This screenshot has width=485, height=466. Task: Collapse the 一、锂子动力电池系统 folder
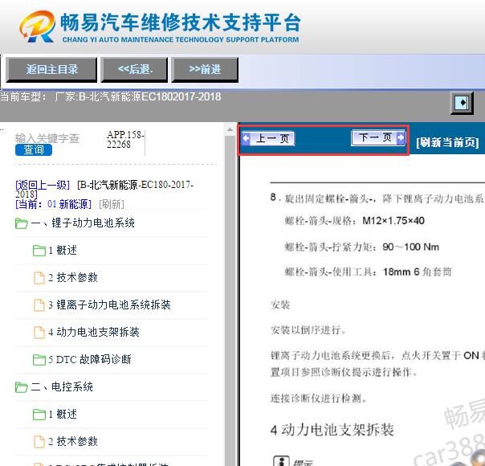pos(83,223)
